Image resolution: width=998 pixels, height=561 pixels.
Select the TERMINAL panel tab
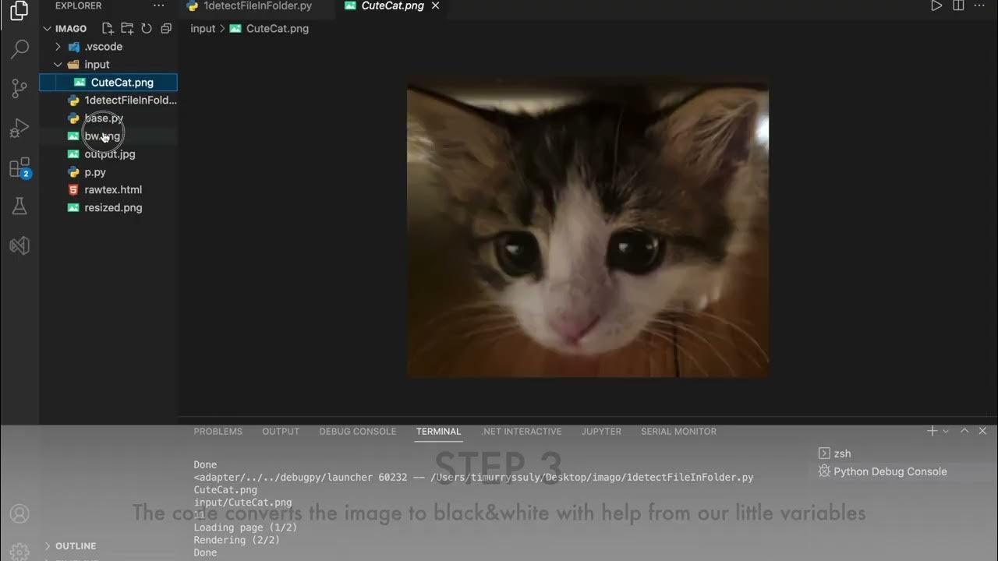pyautogui.click(x=438, y=431)
